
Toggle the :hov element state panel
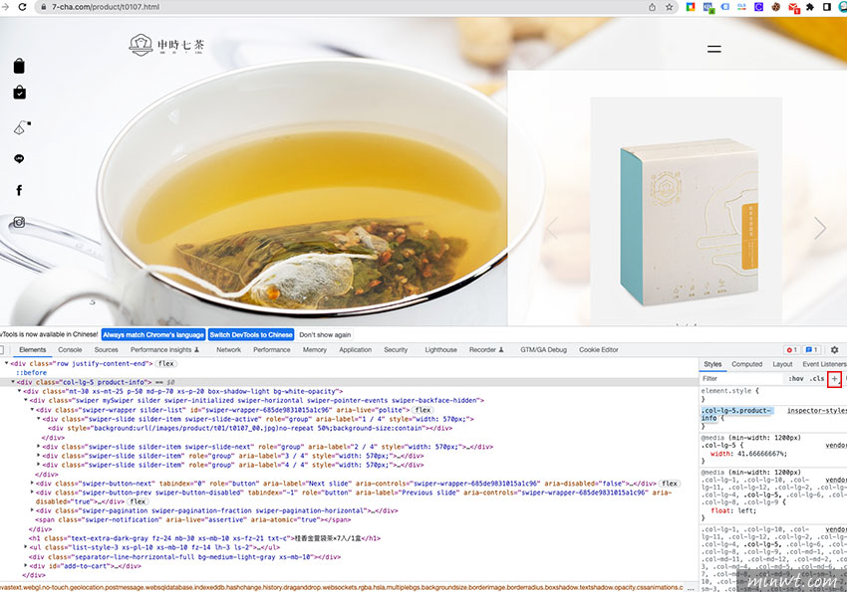(795, 379)
